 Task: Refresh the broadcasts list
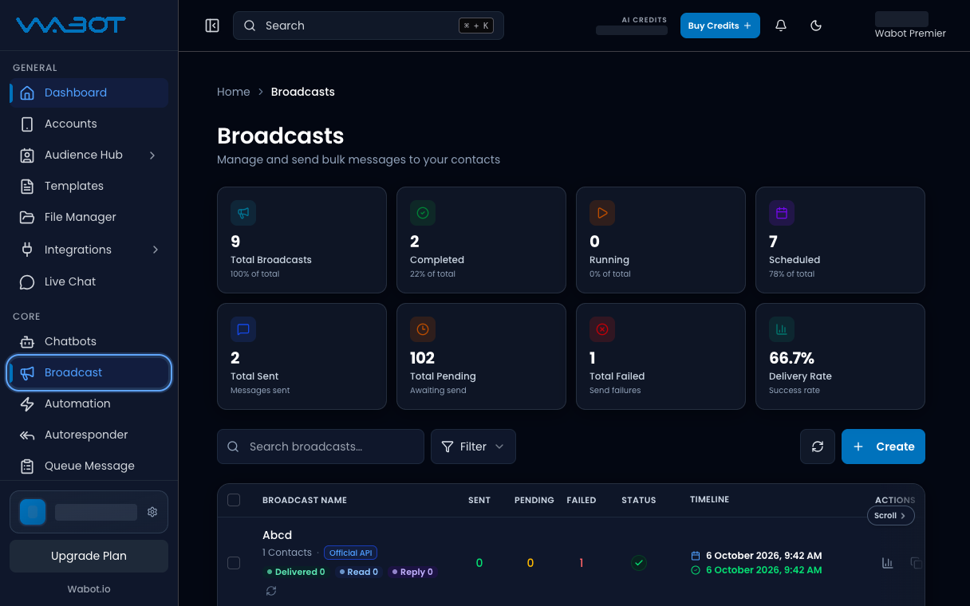point(818,447)
